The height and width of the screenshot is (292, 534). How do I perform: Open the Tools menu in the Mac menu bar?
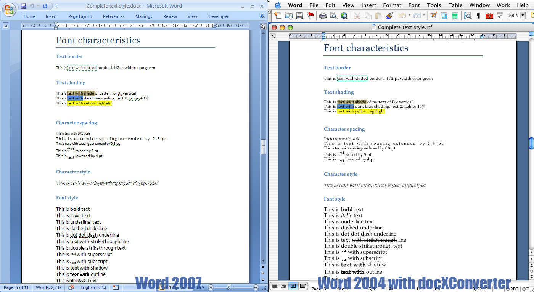[434, 5]
